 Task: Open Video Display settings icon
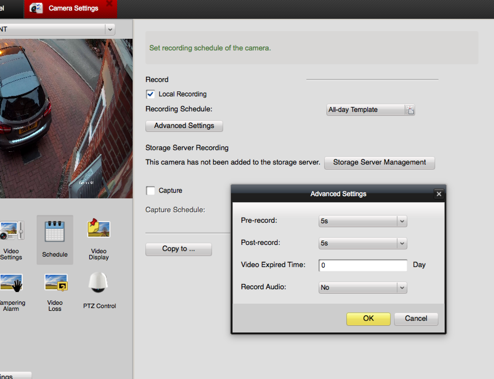coord(99,229)
